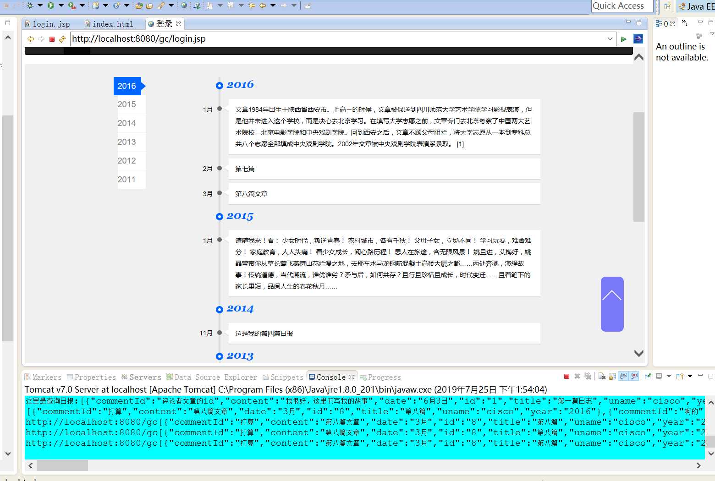This screenshot has width=715, height=481.
Task: Switch to the index.html editor tab
Action: coord(109,24)
